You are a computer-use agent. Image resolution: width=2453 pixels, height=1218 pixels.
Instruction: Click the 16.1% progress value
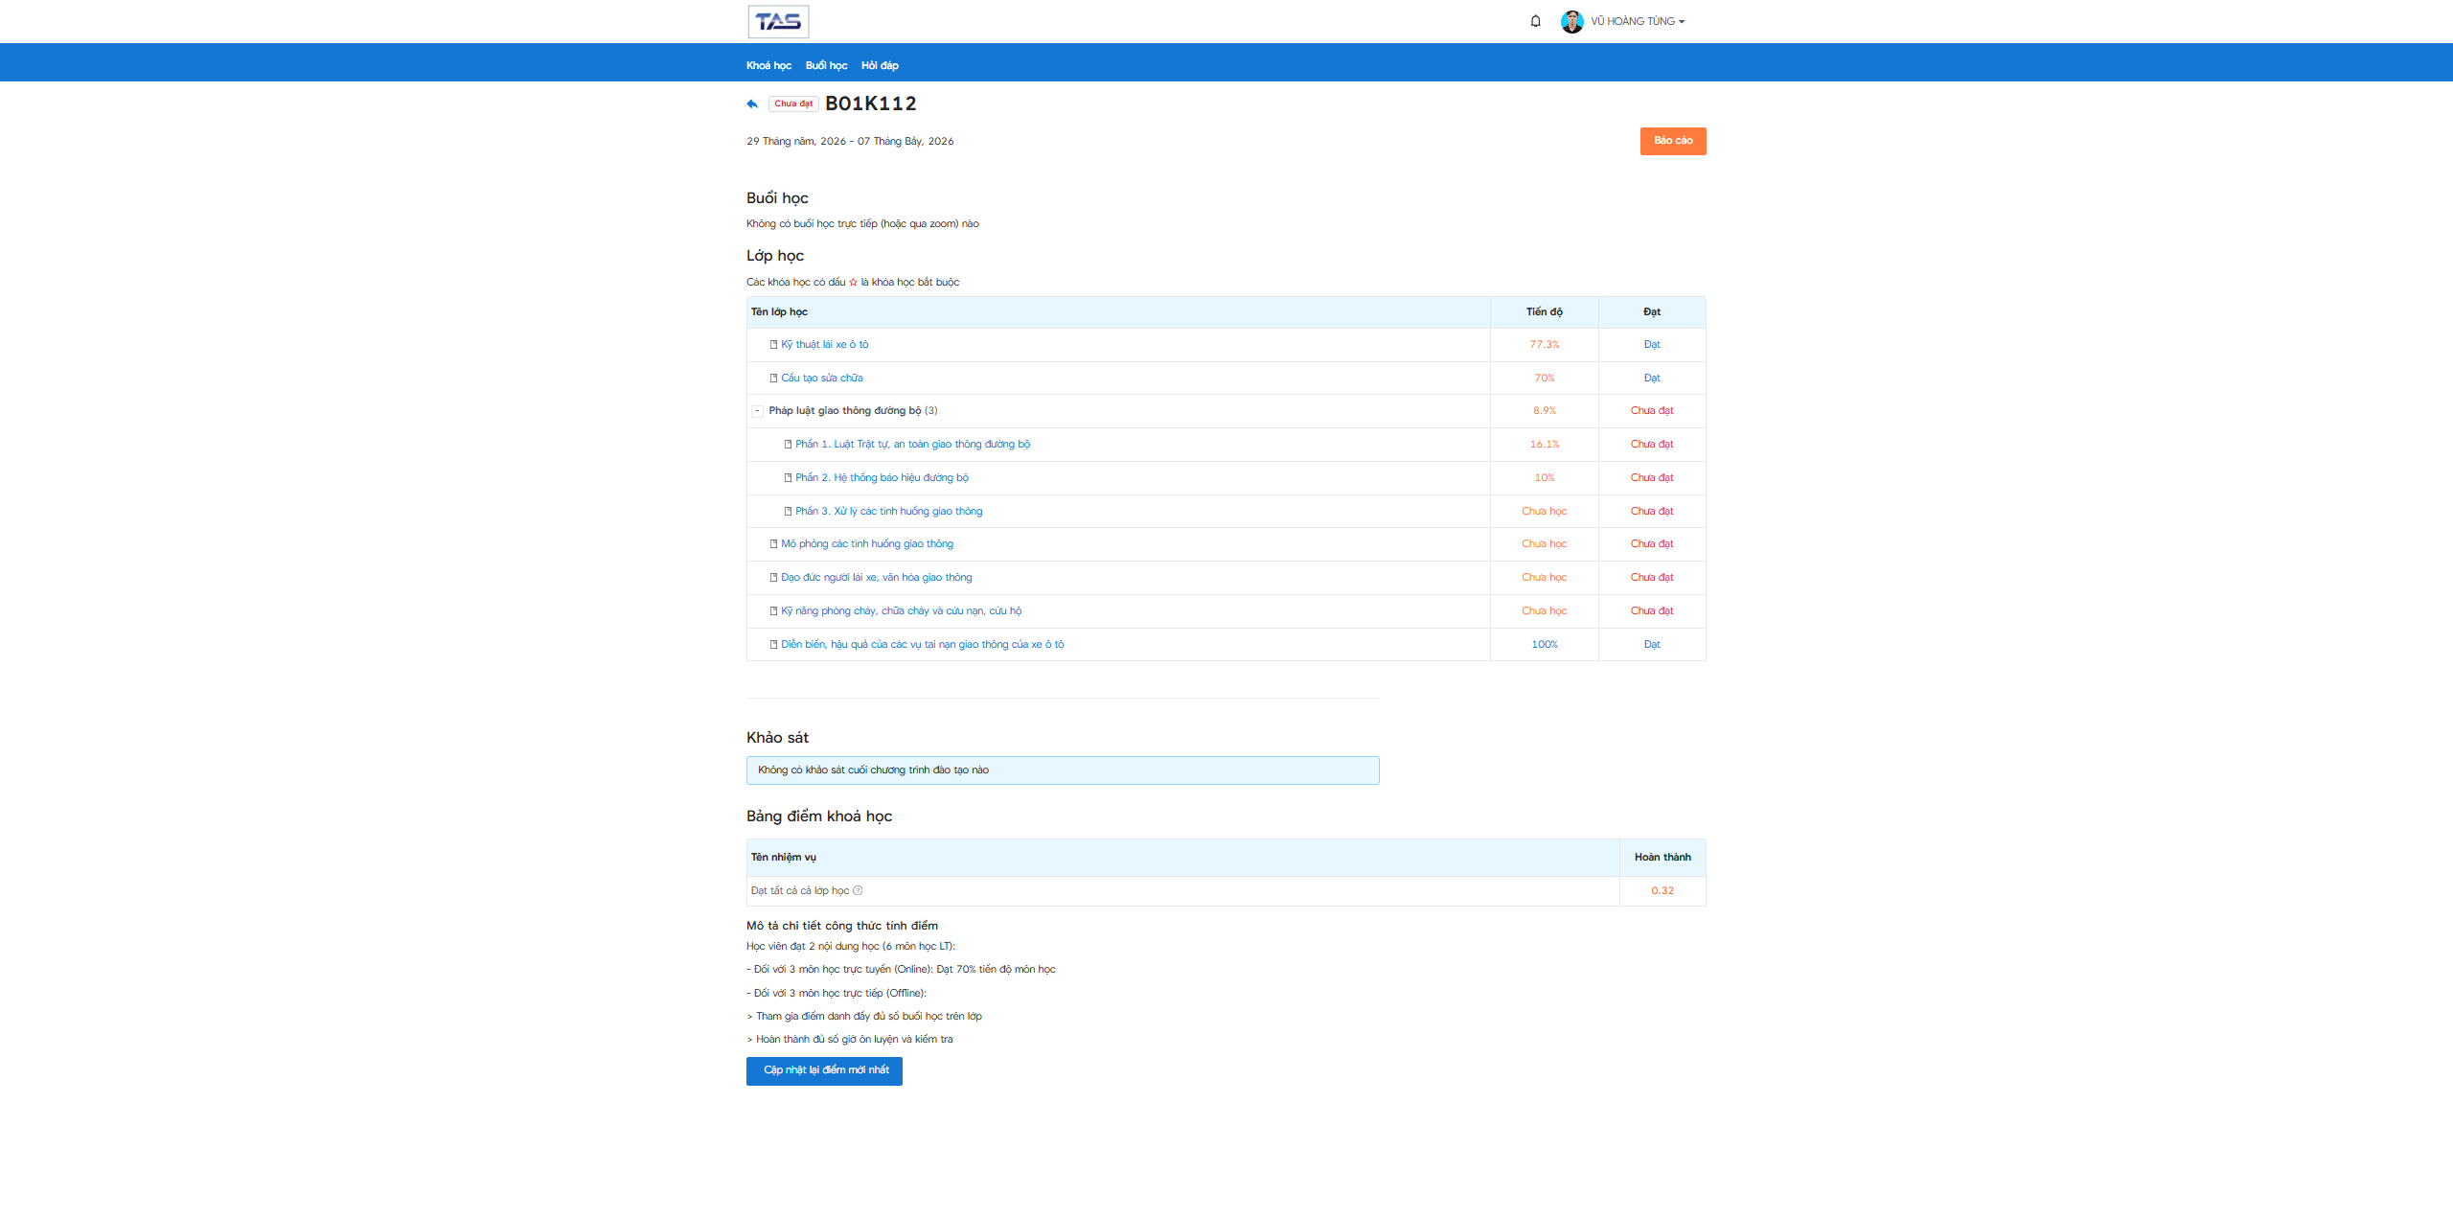1544,444
